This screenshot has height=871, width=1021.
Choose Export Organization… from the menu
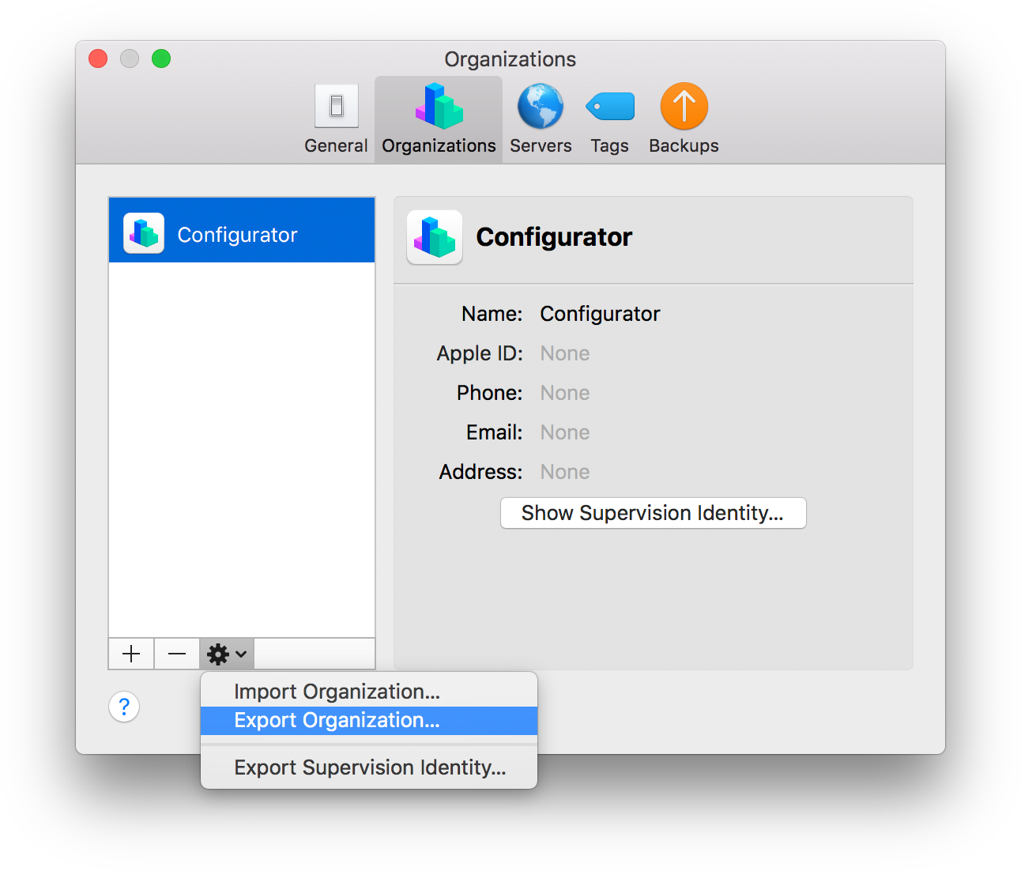point(369,720)
